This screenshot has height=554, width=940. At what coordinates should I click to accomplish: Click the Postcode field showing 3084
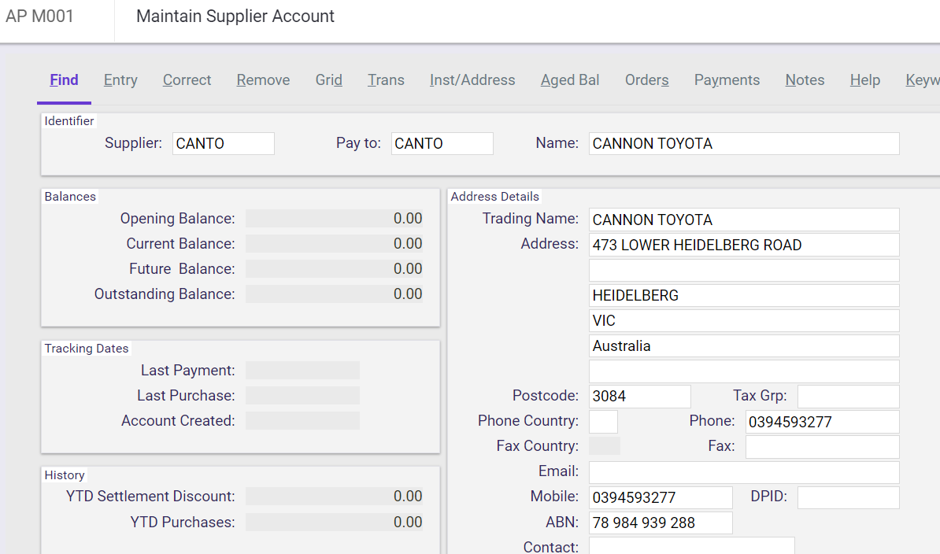639,397
